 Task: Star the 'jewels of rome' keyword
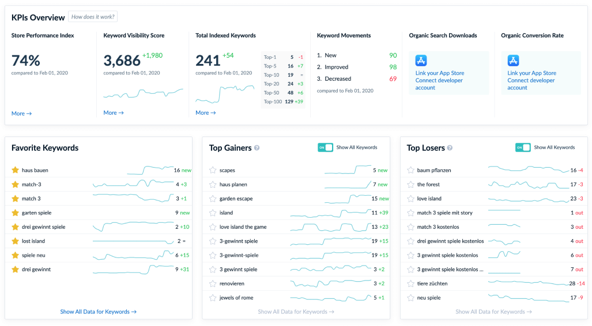[x=213, y=298]
